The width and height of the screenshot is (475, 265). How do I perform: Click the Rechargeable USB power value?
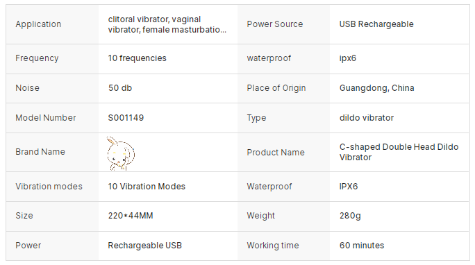145,246
